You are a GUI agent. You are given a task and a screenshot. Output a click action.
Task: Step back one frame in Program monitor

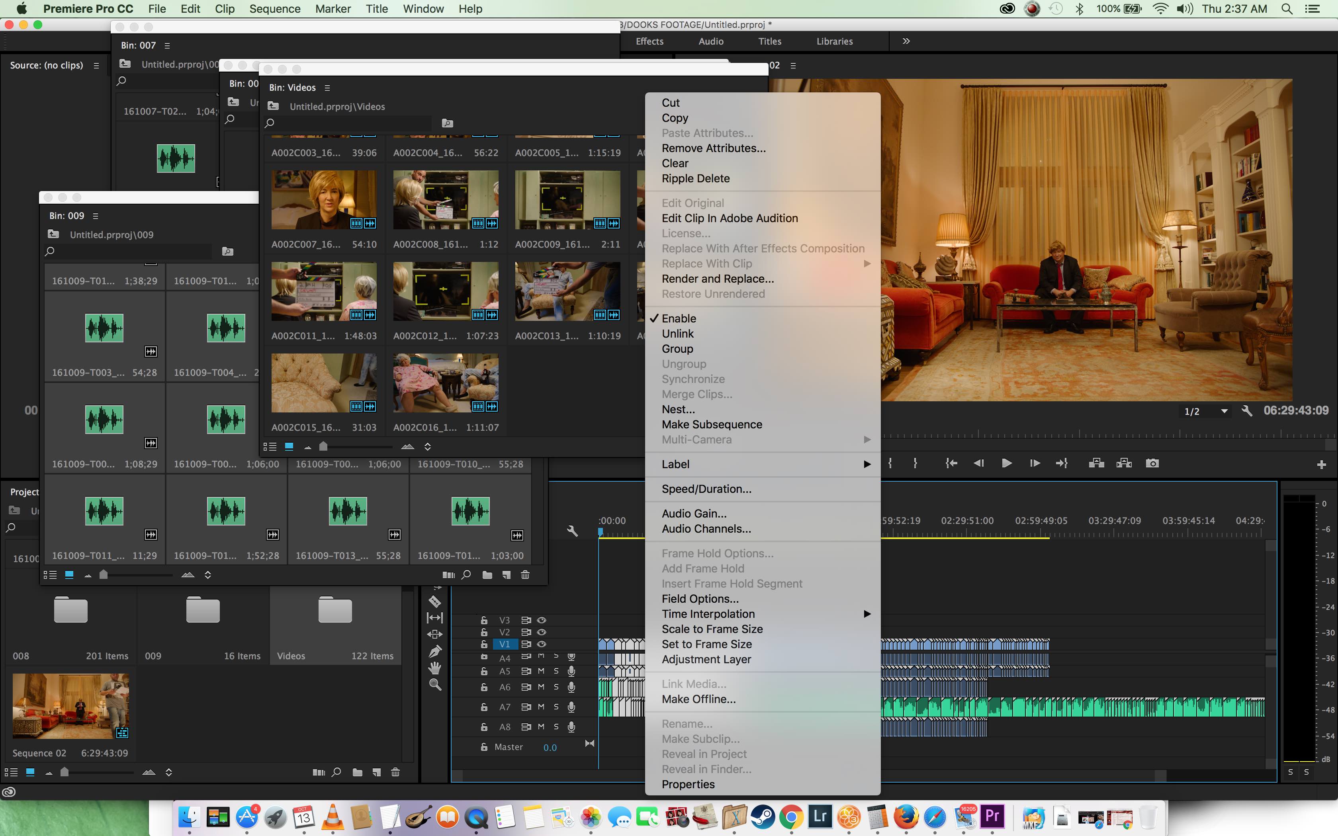tap(979, 463)
